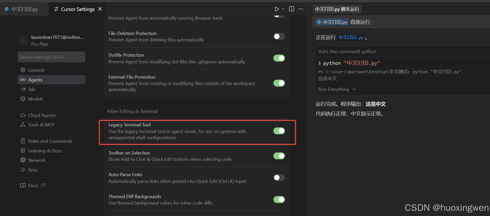The width and height of the screenshot is (490, 216).
Task: Select Agents settings section
Action: coord(51,80)
